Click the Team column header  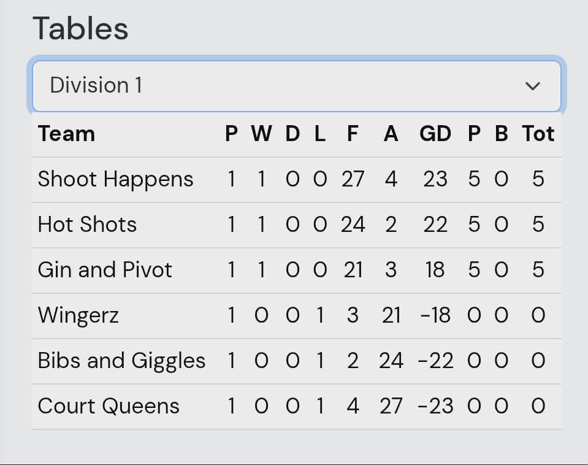(66, 134)
